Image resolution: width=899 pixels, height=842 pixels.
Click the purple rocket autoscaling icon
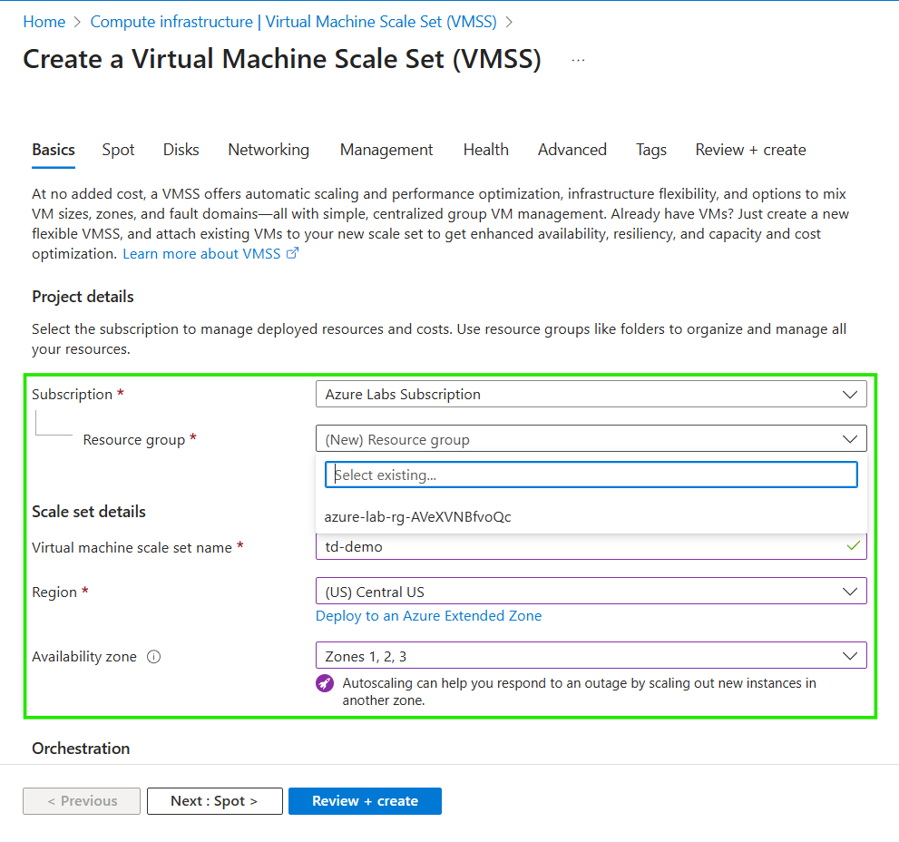click(x=325, y=683)
